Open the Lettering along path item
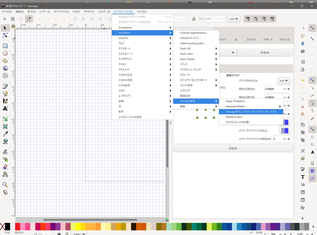Viewport: 317px width, 235px height. pos(193,43)
